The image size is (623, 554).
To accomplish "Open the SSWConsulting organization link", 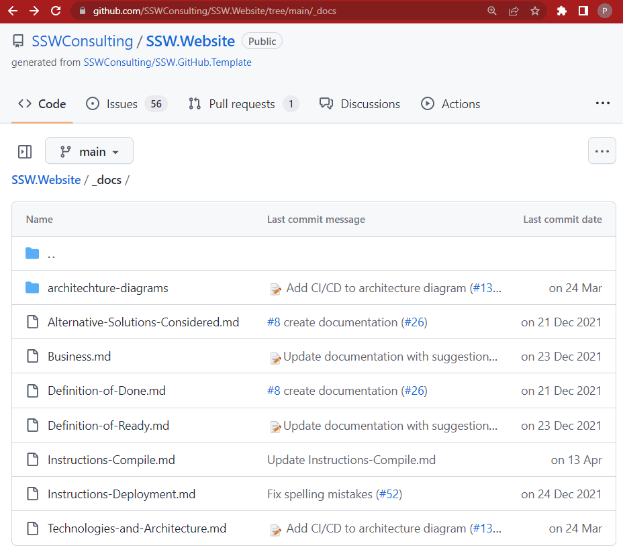I will (82, 41).
